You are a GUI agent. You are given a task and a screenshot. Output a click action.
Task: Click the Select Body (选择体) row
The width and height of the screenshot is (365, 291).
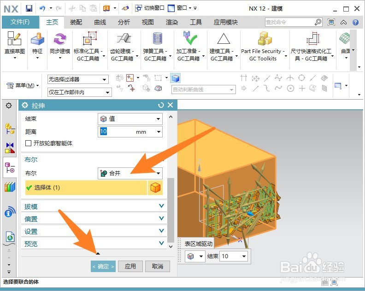click(x=86, y=188)
